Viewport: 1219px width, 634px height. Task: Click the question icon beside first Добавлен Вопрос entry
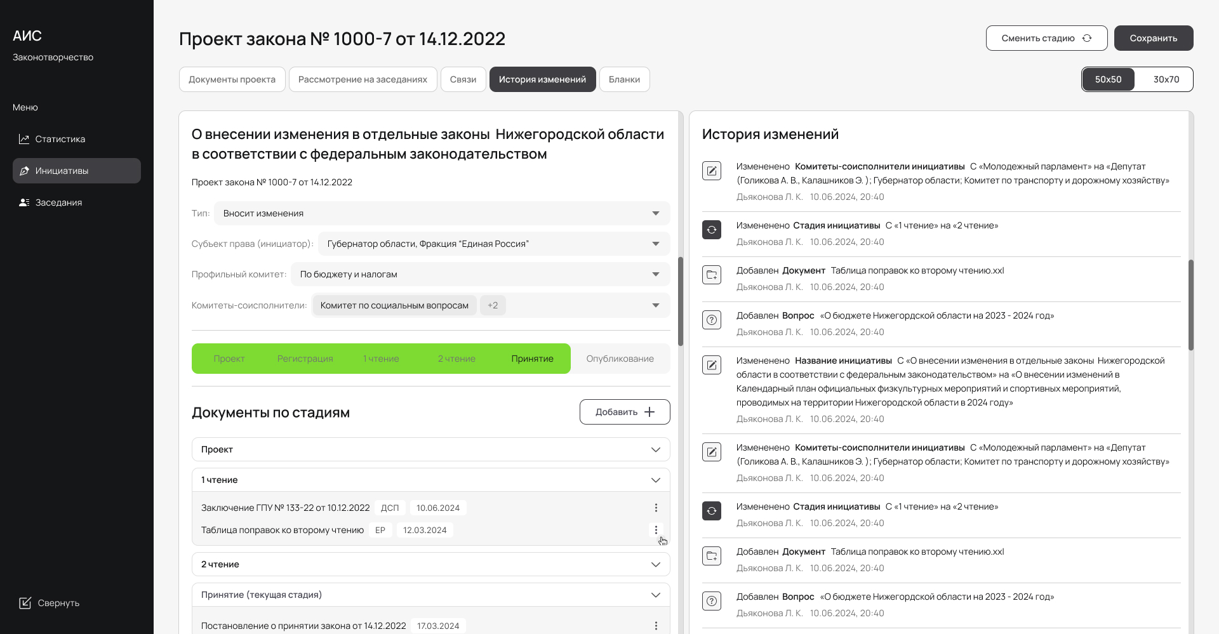click(712, 320)
